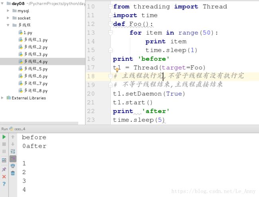Select the Run tool window tab
The height and width of the screenshot is (197, 259).
[x=4, y=129]
